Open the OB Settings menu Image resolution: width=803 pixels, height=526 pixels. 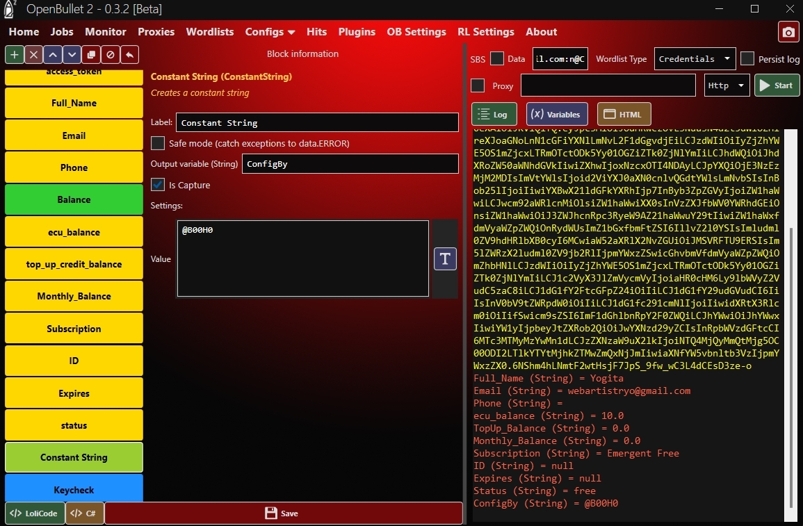[415, 32]
